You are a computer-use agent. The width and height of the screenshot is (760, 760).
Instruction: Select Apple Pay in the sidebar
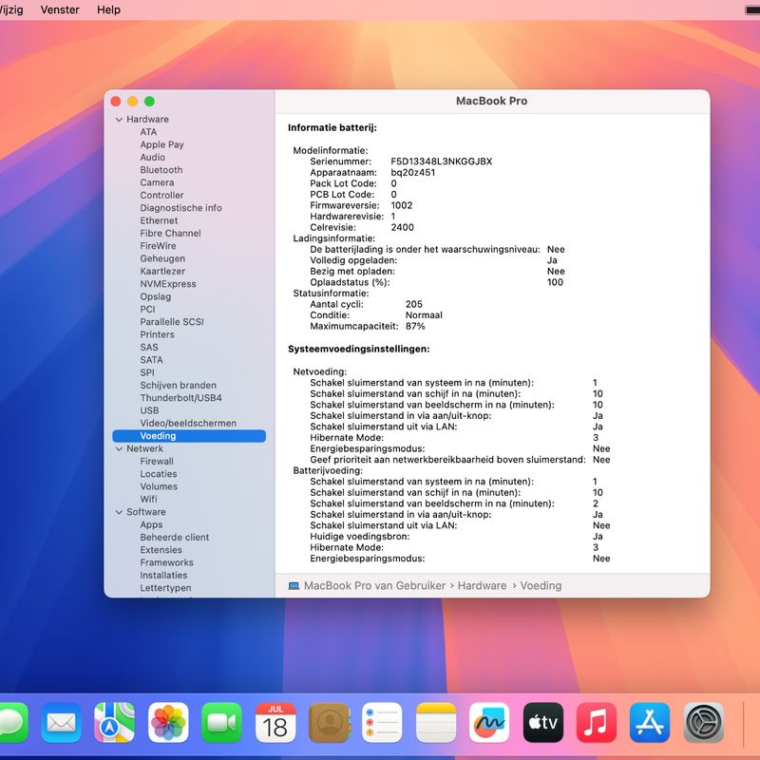(161, 144)
